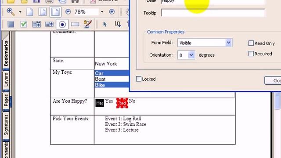This screenshot has height=158, width=281.
Task: Click the Close button in dialog
Action: click(x=273, y=80)
